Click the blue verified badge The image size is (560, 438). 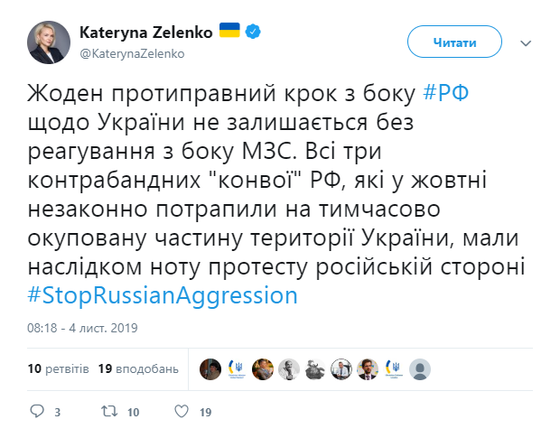click(x=255, y=32)
